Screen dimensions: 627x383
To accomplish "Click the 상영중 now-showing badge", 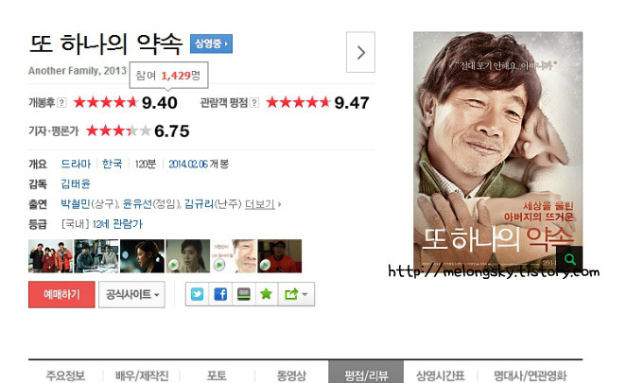I will tap(211, 44).
